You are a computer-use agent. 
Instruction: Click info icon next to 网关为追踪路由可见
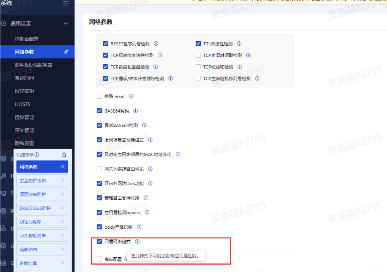[x=150, y=169]
